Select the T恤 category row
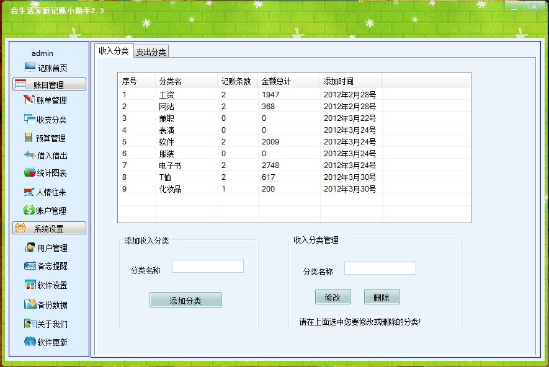This screenshot has height=367, width=549. pyautogui.click(x=294, y=177)
